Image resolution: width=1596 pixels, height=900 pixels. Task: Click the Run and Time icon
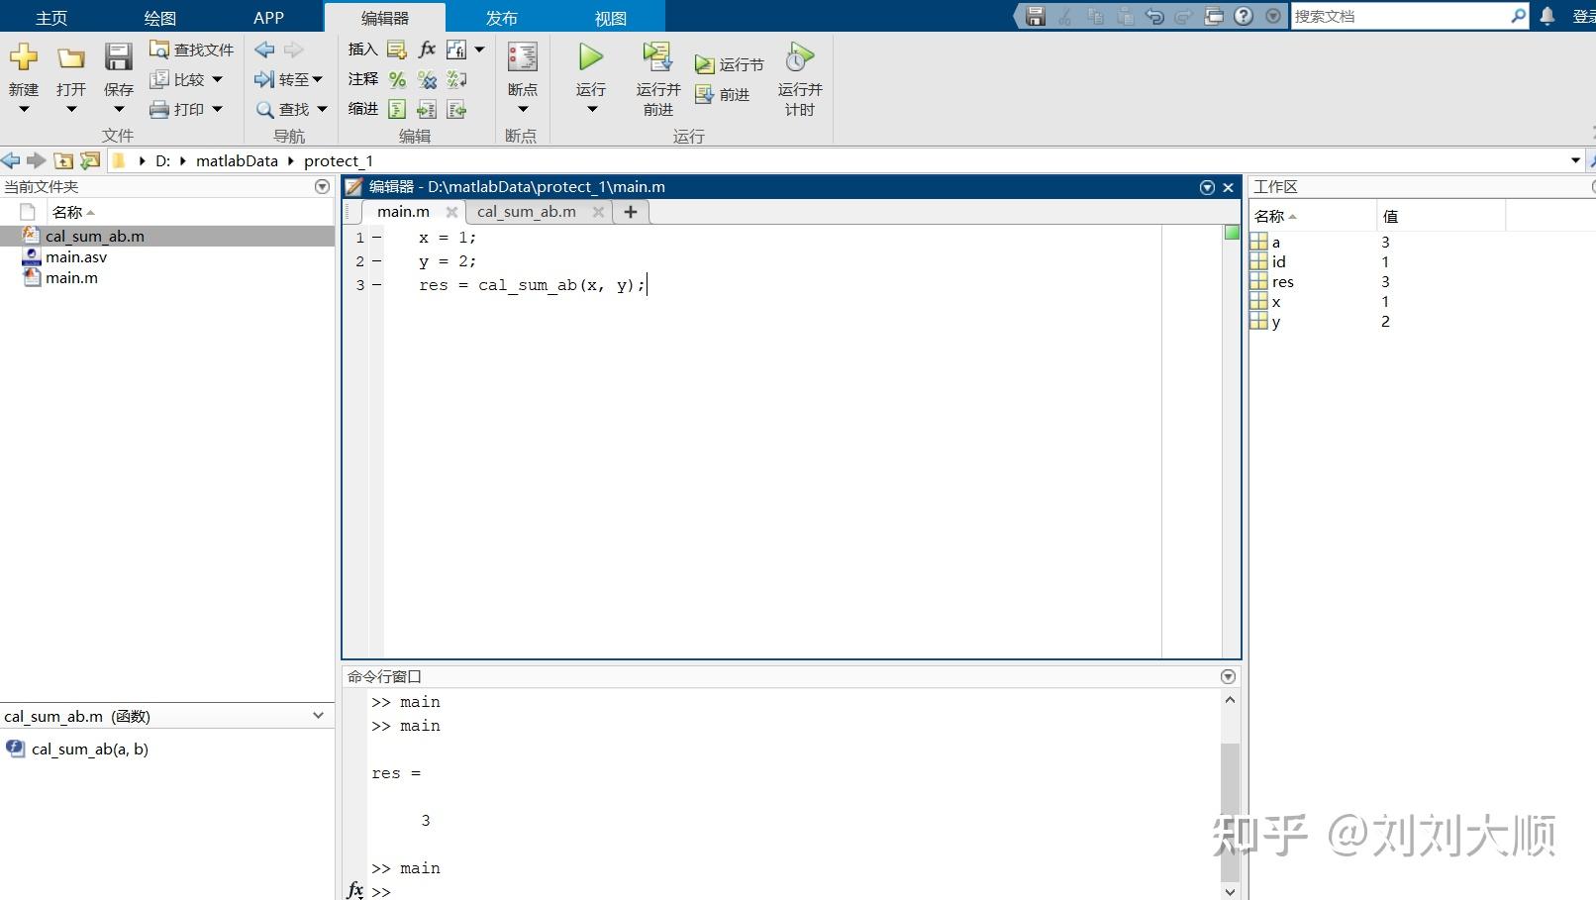point(799,58)
